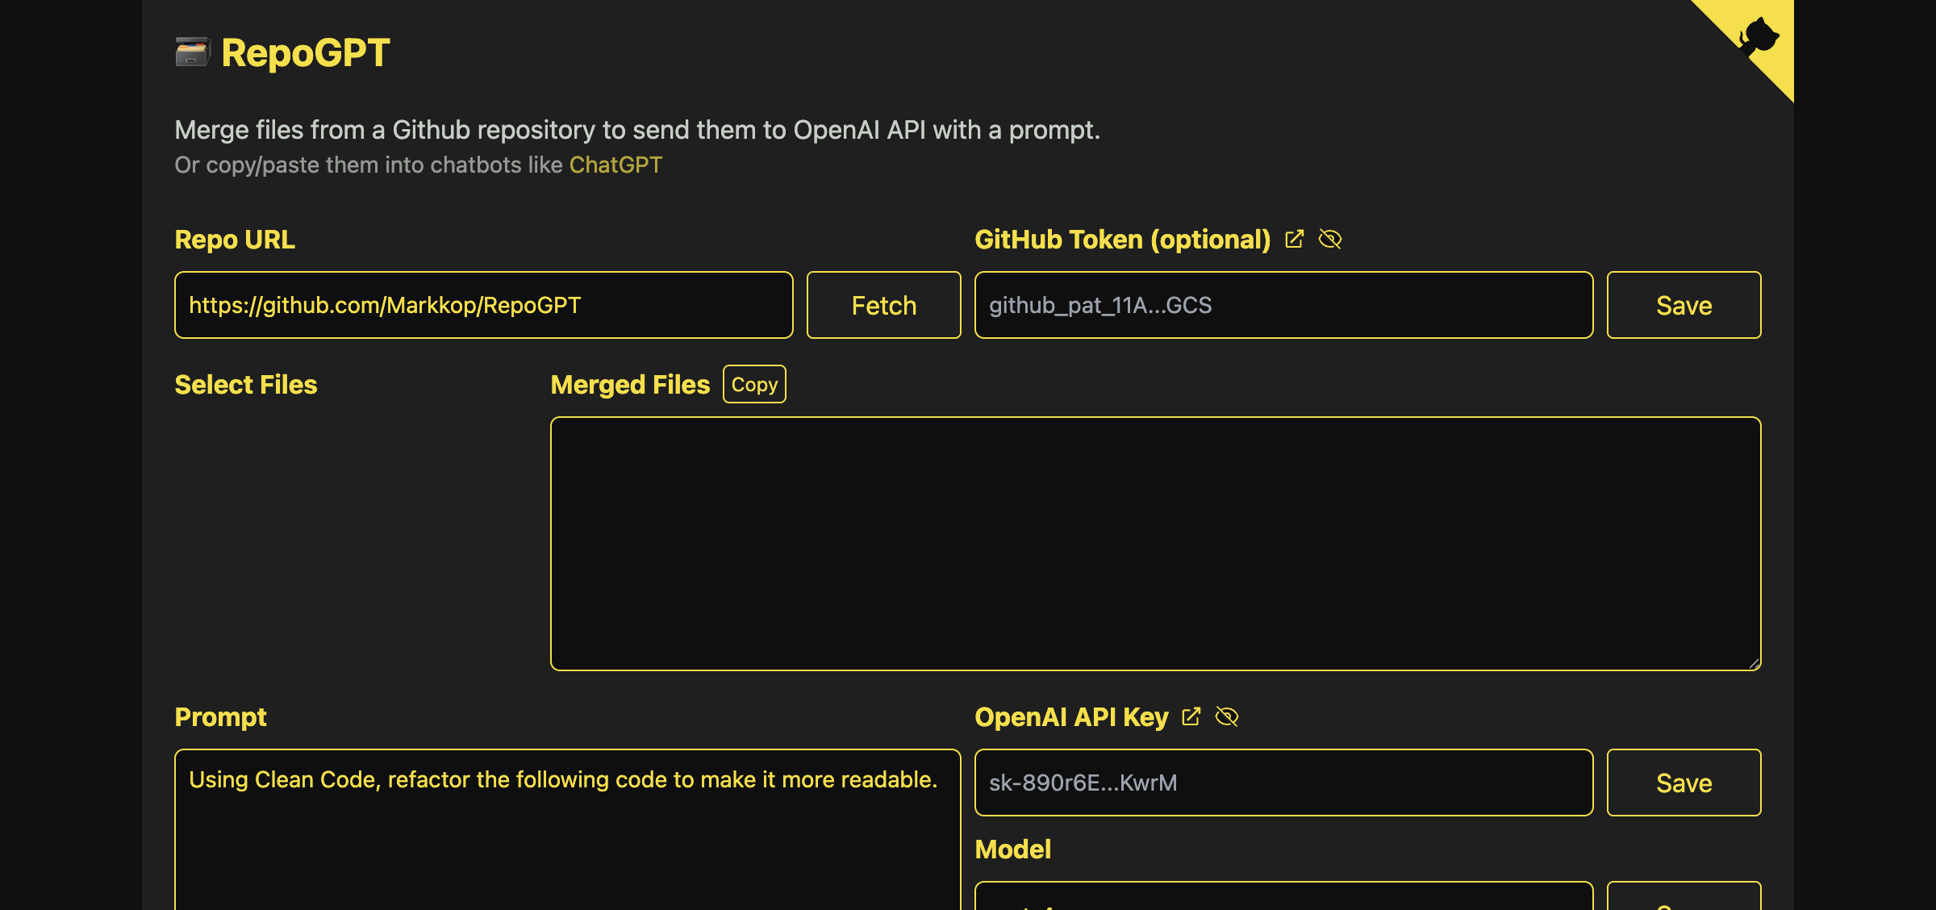Click the OpenAI API Key field
This screenshot has height=910, width=1936.
click(1283, 783)
